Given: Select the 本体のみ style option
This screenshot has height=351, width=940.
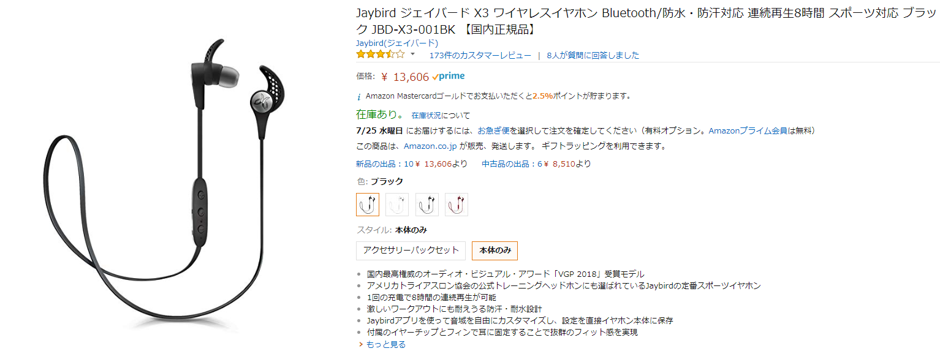Looking at the screenshot, I should [x=495, y=250].
